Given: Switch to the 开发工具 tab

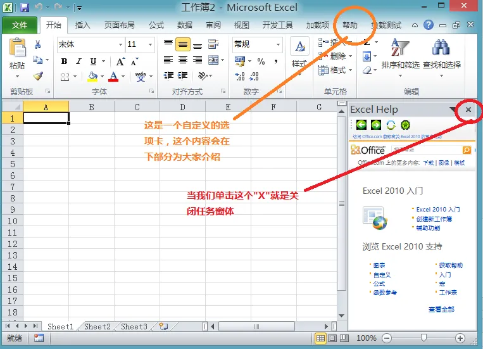Looking at the screenshot, I should click(x=277, y=25).
